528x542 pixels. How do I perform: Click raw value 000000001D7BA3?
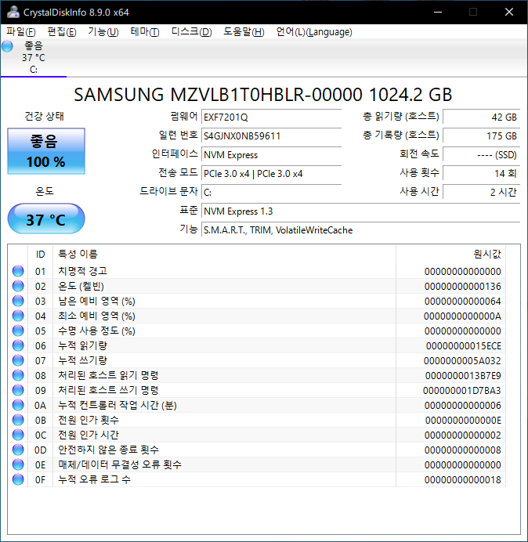click(x=462, y=390)
